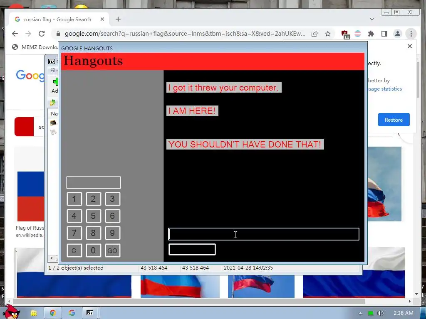Click keypad button 4 in Hangouts window

click(74, 216)
